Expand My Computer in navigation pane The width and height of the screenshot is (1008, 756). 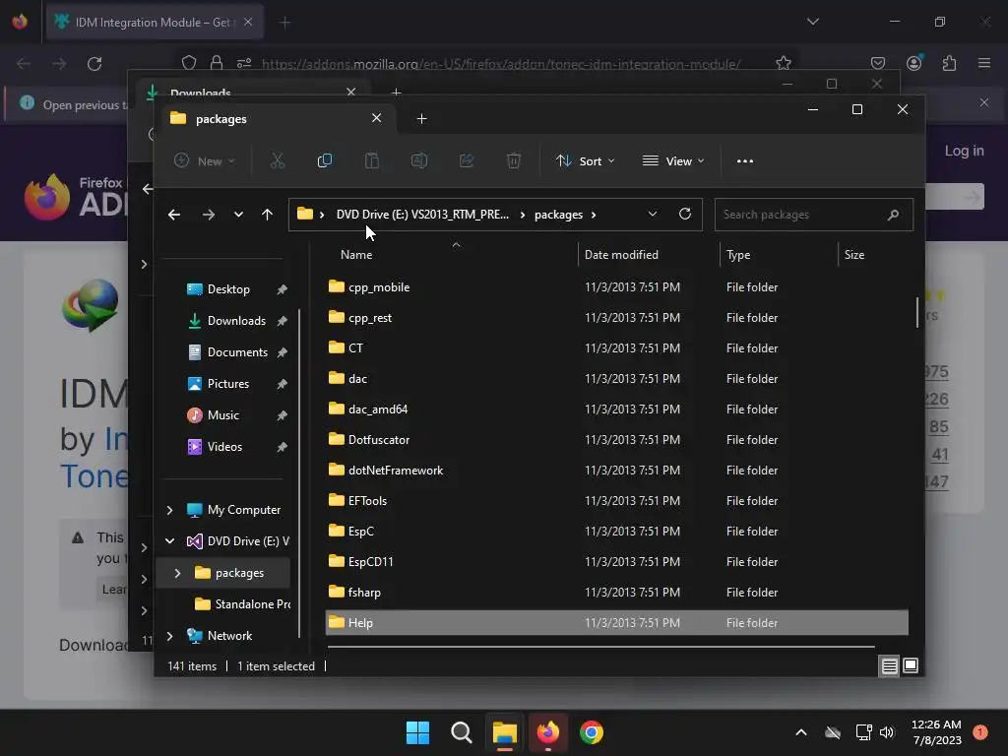(x=169, y=510)
